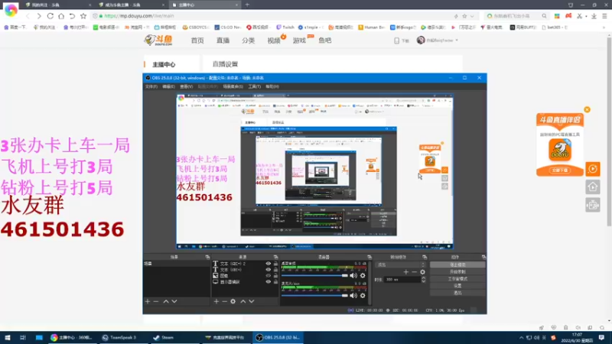Click the home icon on Douyu right sidebar
Screen dimensions: 612x344
tap(593, 187)
